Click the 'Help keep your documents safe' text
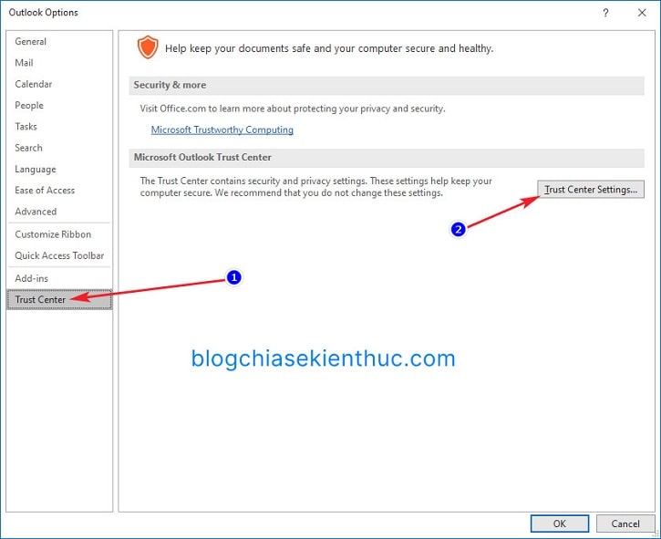661x539 pixels. [329, 48]
